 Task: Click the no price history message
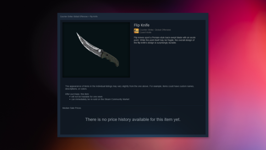pyautogui.click(x=133, y=119)
